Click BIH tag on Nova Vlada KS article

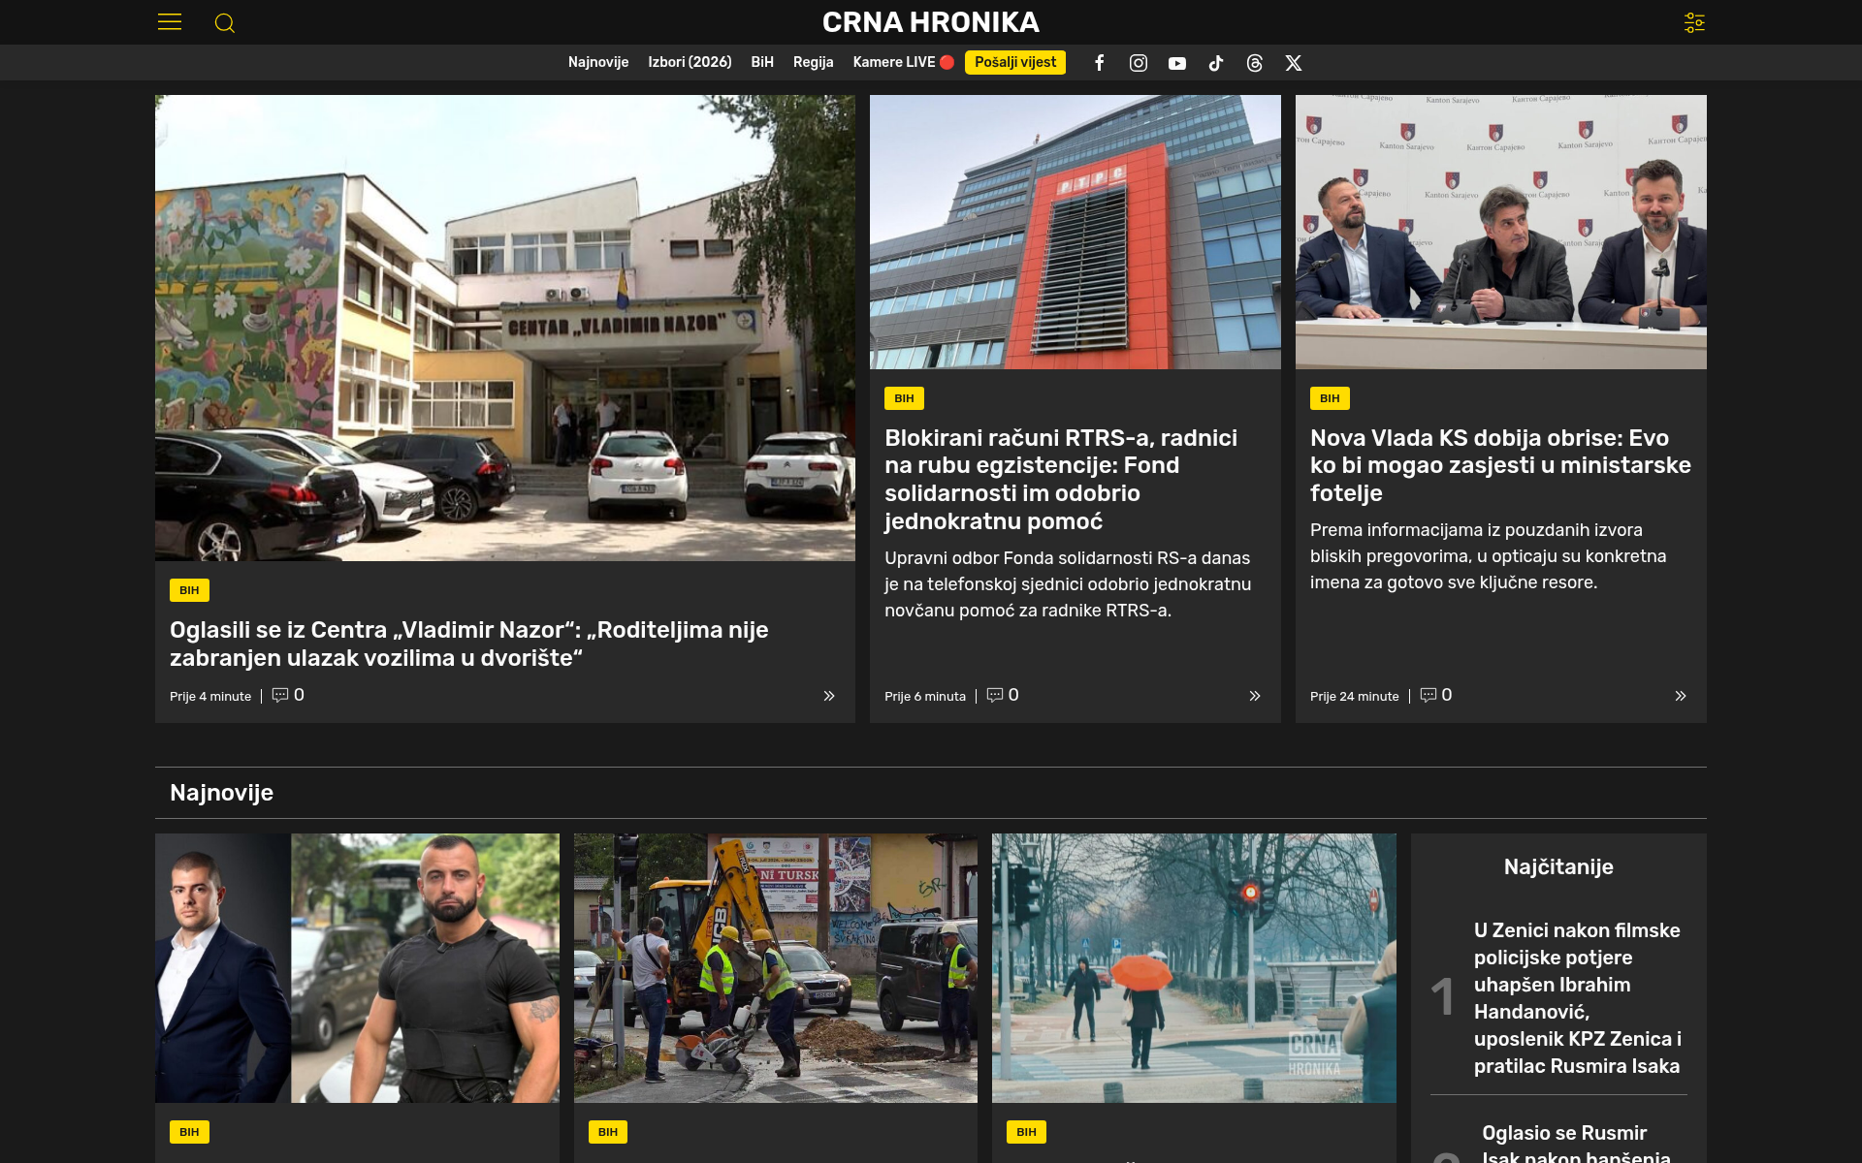coord(1330,398)
